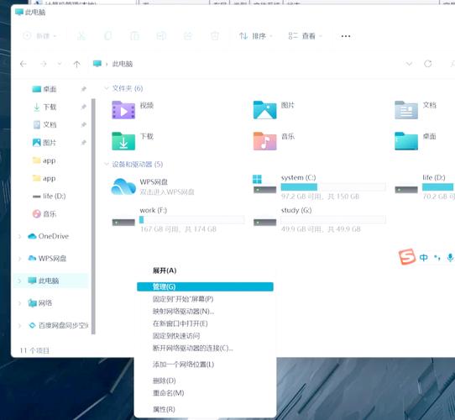This screenshot has width=455, height=420.
Task: Open recent locations chevron dropdown
Action: point(60,64)
